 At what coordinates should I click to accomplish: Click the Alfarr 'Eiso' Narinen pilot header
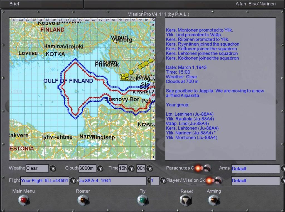coord(255,4)
